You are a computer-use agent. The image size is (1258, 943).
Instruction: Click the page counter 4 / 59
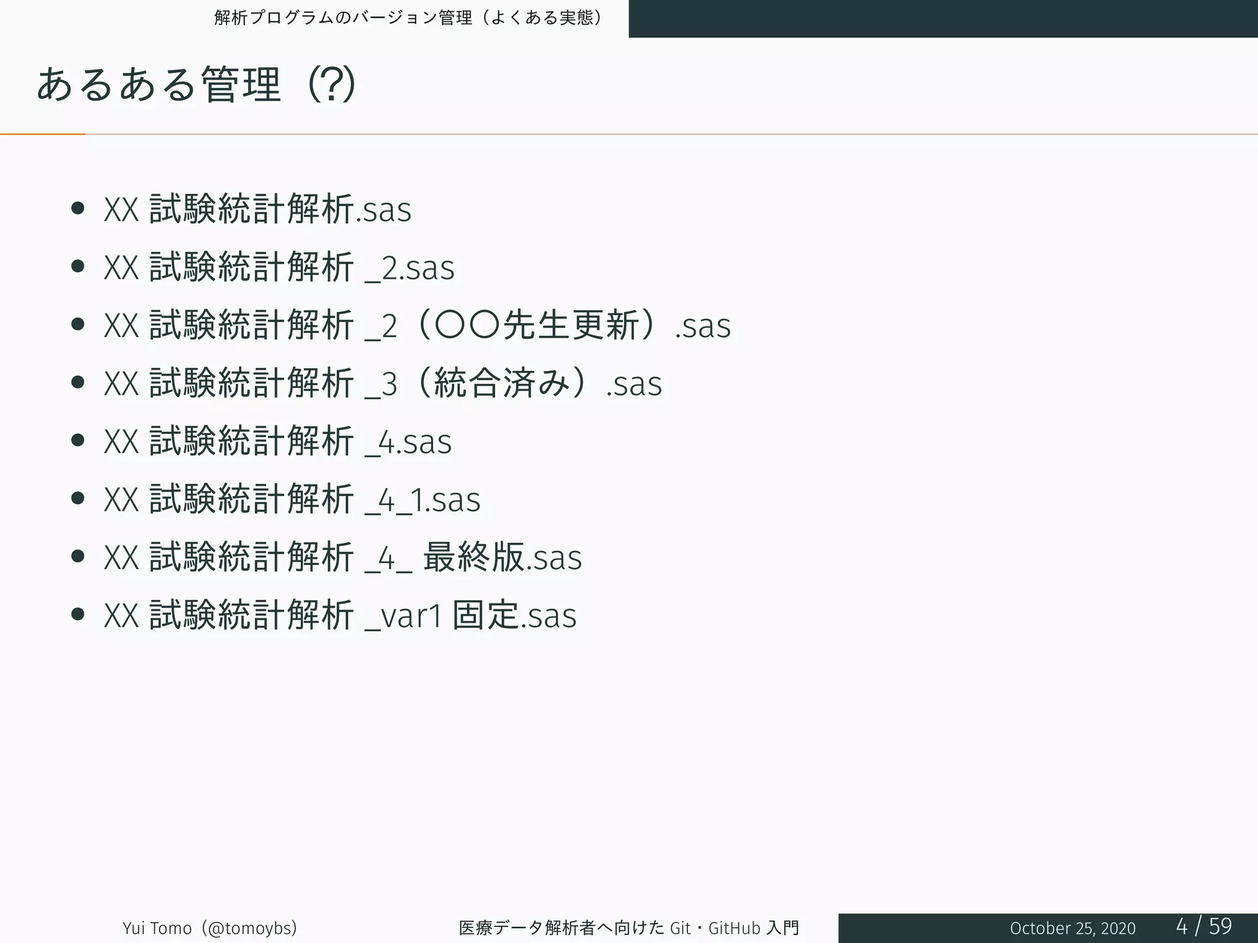pyautogui.click(x=1204, y=926)
